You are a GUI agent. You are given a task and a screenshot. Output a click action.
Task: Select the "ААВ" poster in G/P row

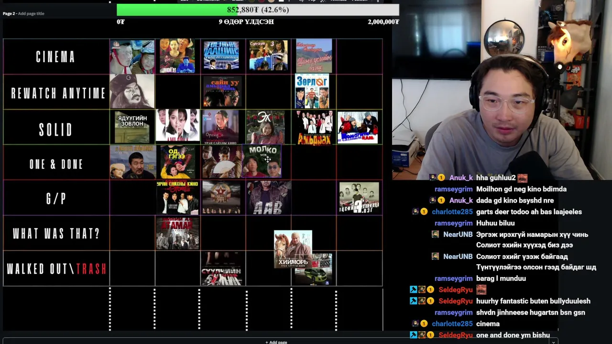click(268, 198)
